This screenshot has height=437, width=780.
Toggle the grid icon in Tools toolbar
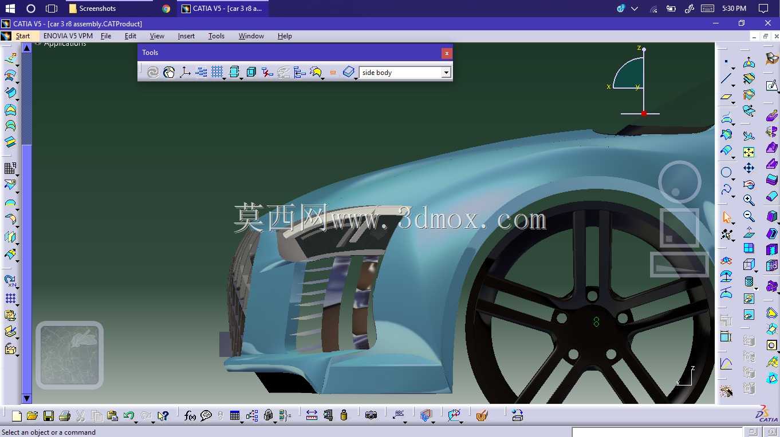[x=217, y=72]
